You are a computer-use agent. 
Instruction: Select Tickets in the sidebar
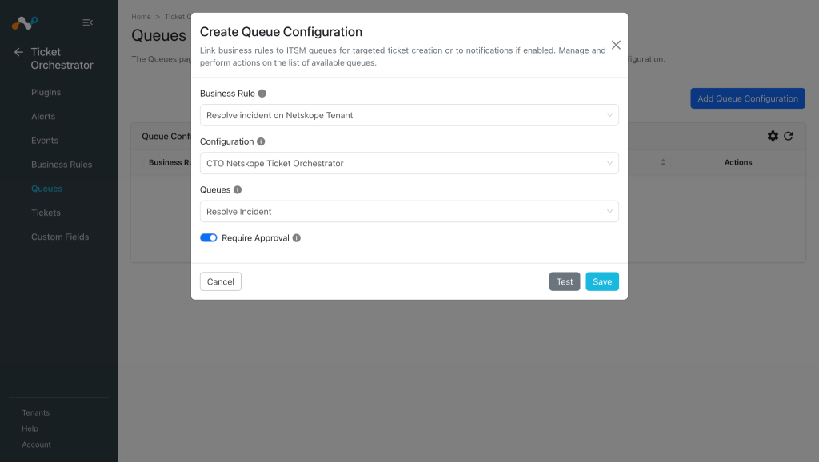[46, 213]
